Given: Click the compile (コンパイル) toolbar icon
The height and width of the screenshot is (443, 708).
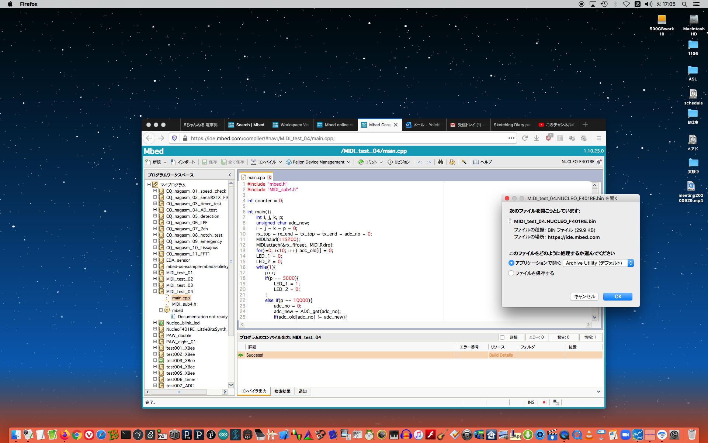Looking at the screenshot, I should click(x=254, y=162).
